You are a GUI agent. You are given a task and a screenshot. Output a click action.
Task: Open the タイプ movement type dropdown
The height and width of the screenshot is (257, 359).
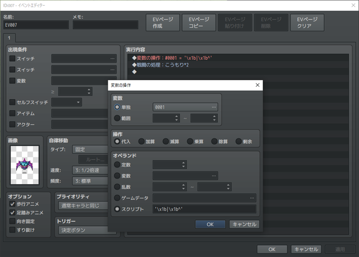(90, 149)
